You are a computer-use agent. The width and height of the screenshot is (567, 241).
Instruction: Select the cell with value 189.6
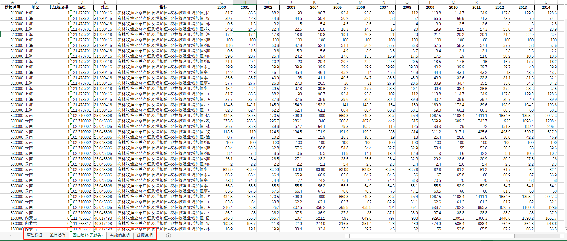[476, 105]
